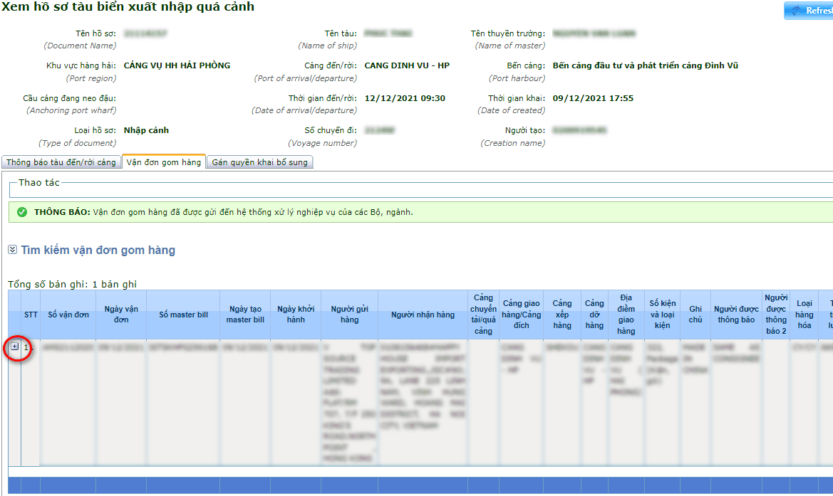Click the Người nhận hàng column header

(x=423, y=315)
